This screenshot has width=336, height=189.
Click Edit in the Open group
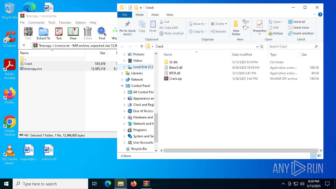click(x=274, y=28)
